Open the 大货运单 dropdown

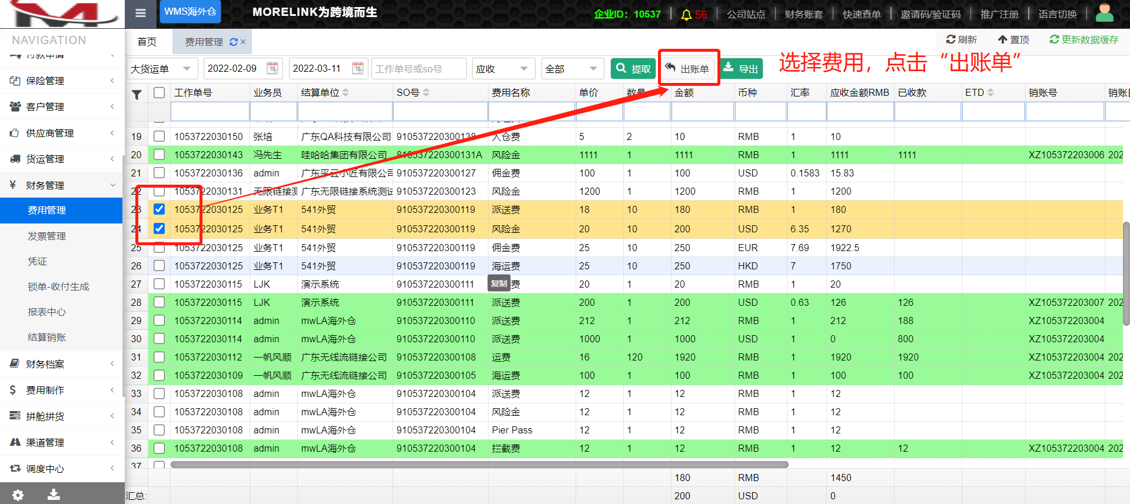[x=161, y=69]
